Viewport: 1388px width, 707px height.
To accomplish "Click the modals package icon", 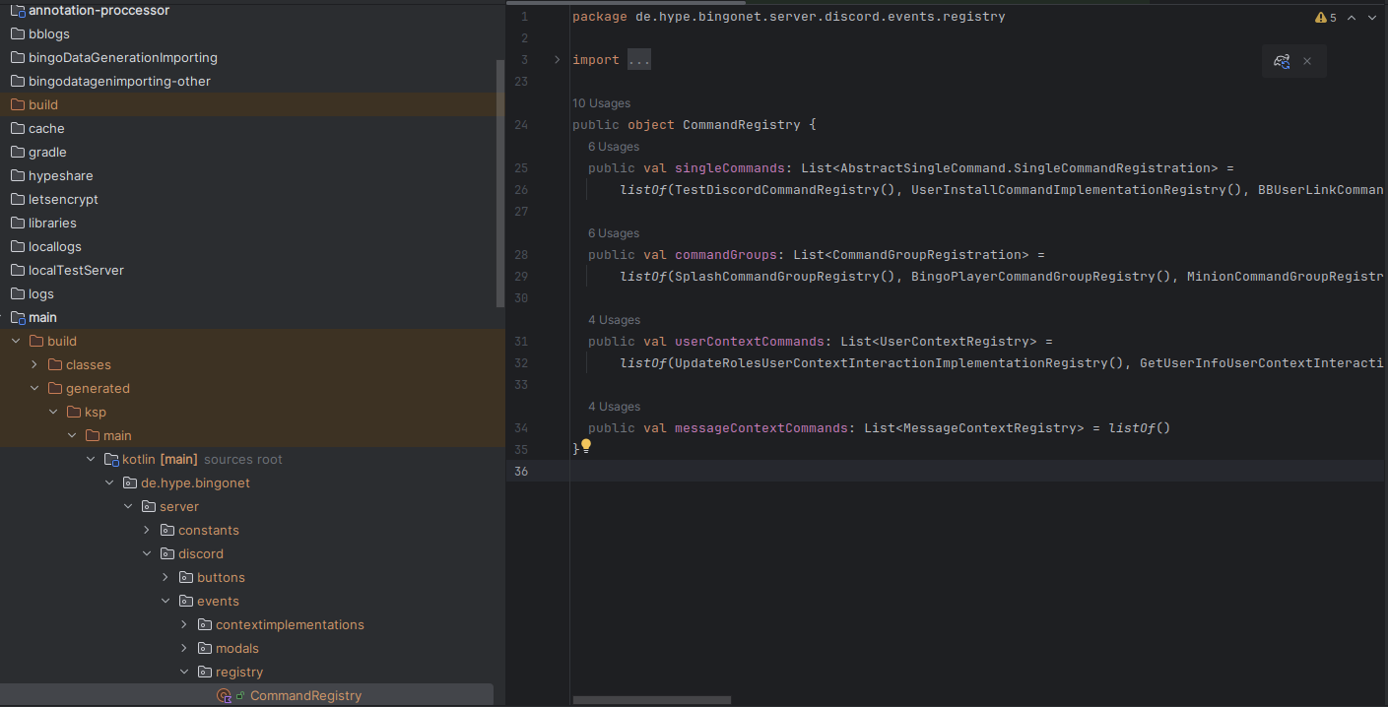I will [x=205, y=648].
